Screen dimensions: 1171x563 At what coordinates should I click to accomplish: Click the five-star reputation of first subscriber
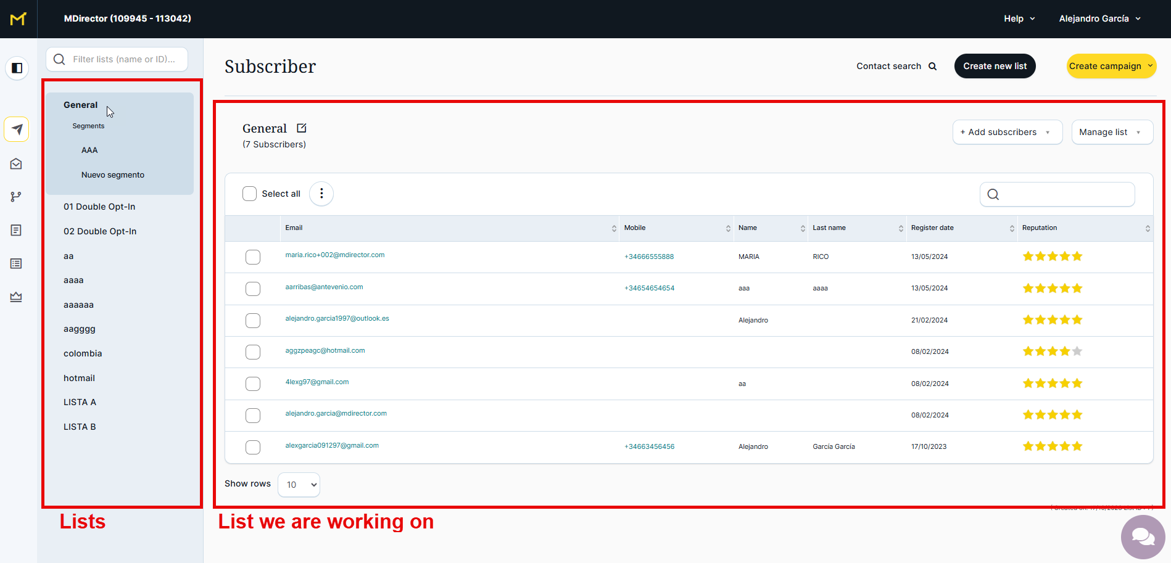click(1053, 257)
